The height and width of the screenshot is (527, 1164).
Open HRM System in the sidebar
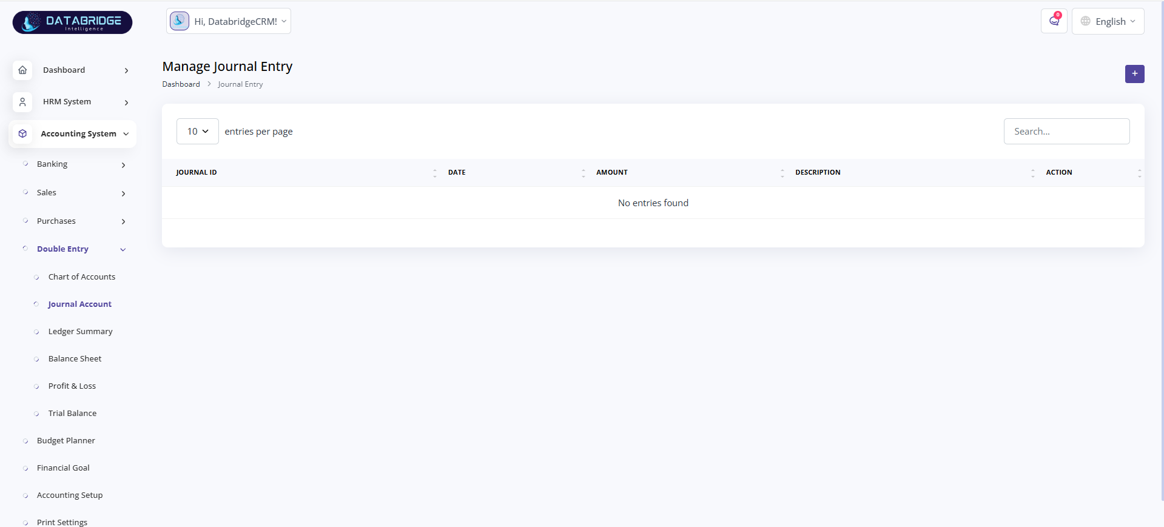coord(67,102)
